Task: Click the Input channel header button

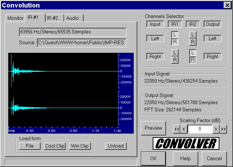Action: point(155,24)
